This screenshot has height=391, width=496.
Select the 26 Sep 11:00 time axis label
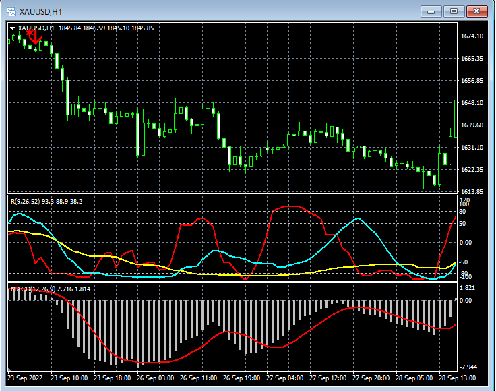[x=198, y=379]
